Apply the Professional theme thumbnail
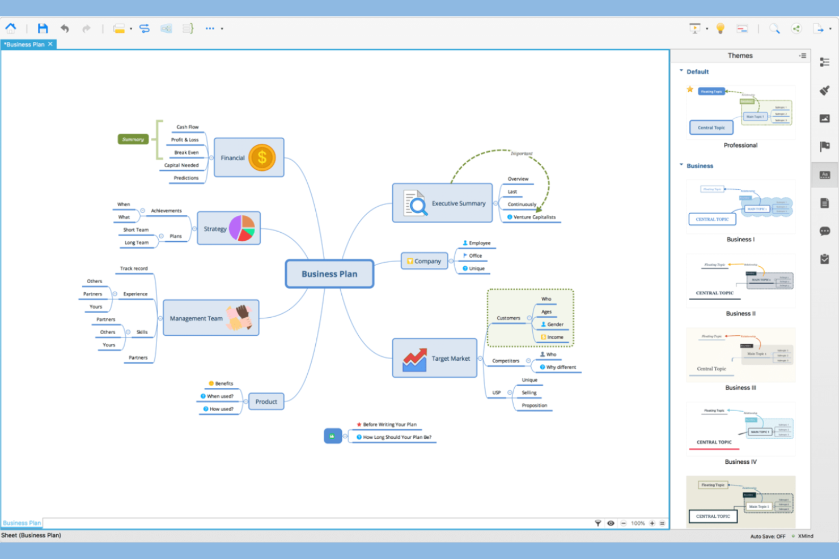The image size is (839, 559). (x=741, y=113)
